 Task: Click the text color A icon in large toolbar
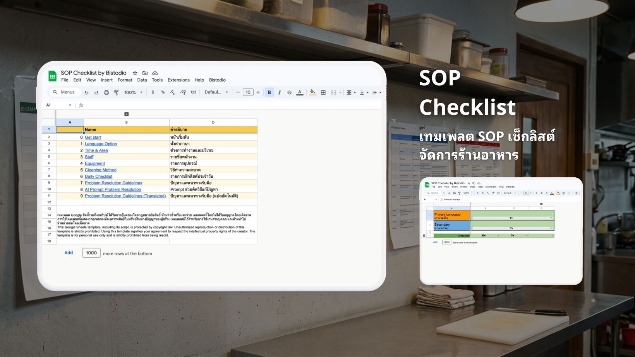point(299,92)
